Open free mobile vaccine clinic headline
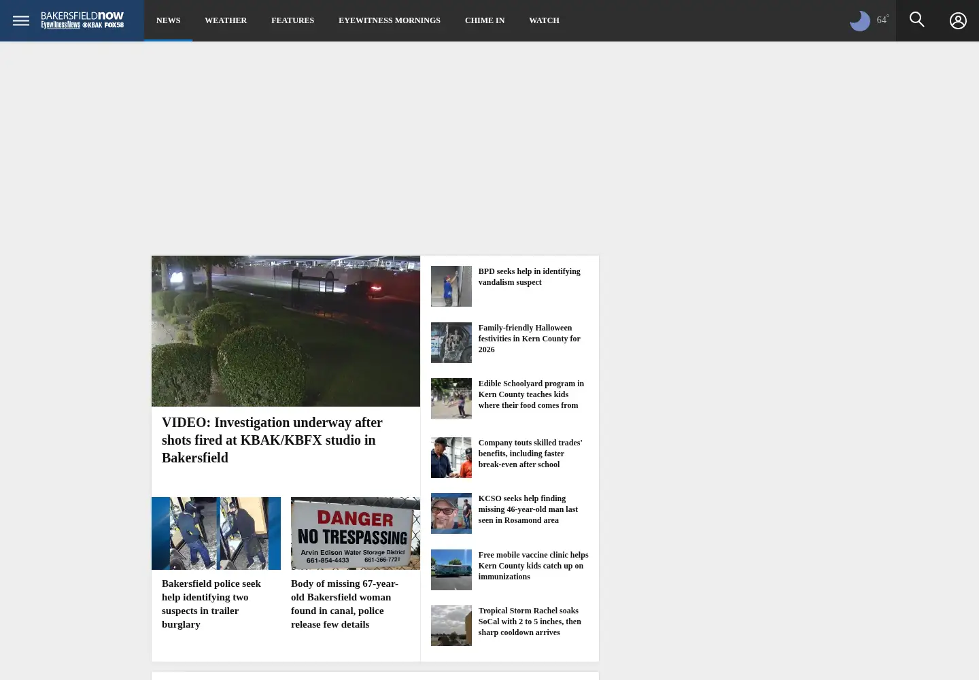 tap(533, 566)
